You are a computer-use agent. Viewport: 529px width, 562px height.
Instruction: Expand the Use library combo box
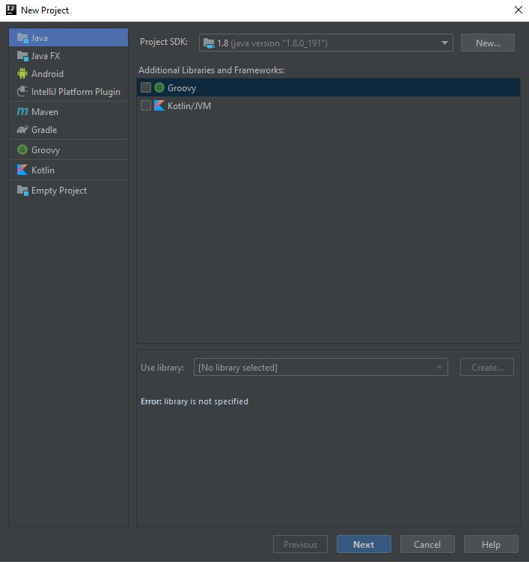pyautogui.click(x=320, y=368)
